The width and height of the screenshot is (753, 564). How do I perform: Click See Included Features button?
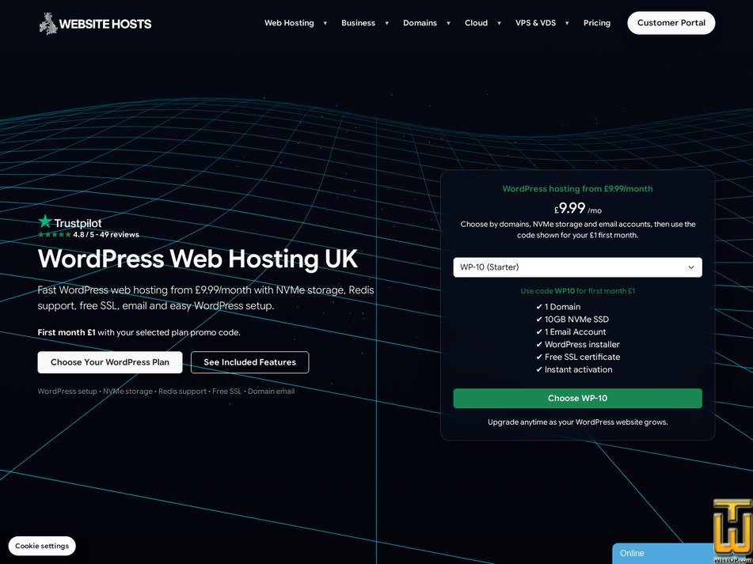pos(249,362)
